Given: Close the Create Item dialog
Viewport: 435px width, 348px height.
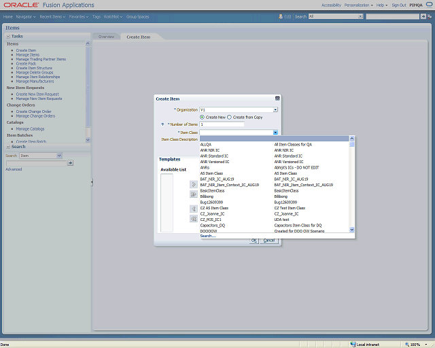Looking at the screenshot, I should 277,99.
